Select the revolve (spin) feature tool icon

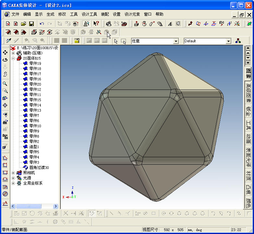(x=144, y=24)
